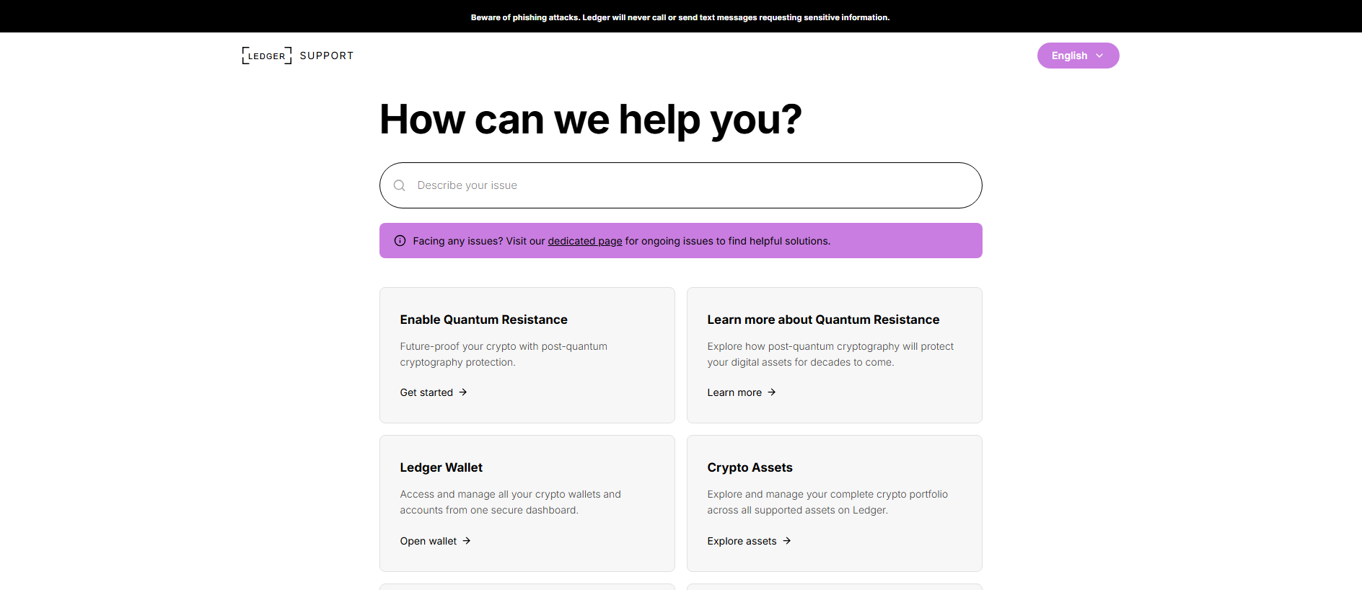Open the English language dropdown
1362x590 pixels.
pyautogui.click(x=1078, y=56)
